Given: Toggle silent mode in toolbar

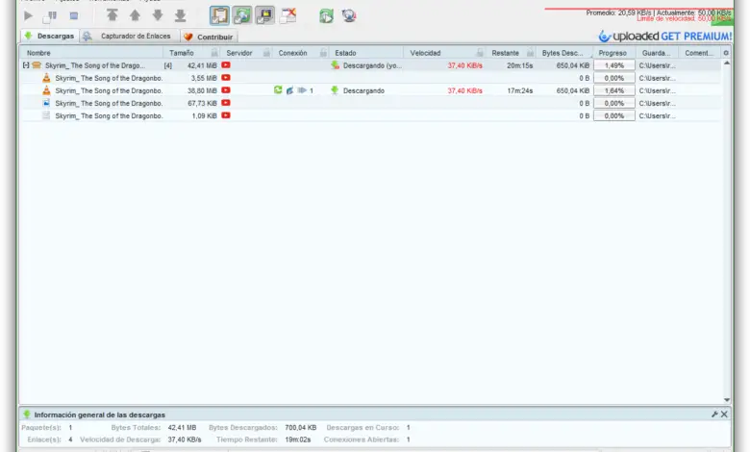Looking at the screenshot, I should (x=287, y=15).
